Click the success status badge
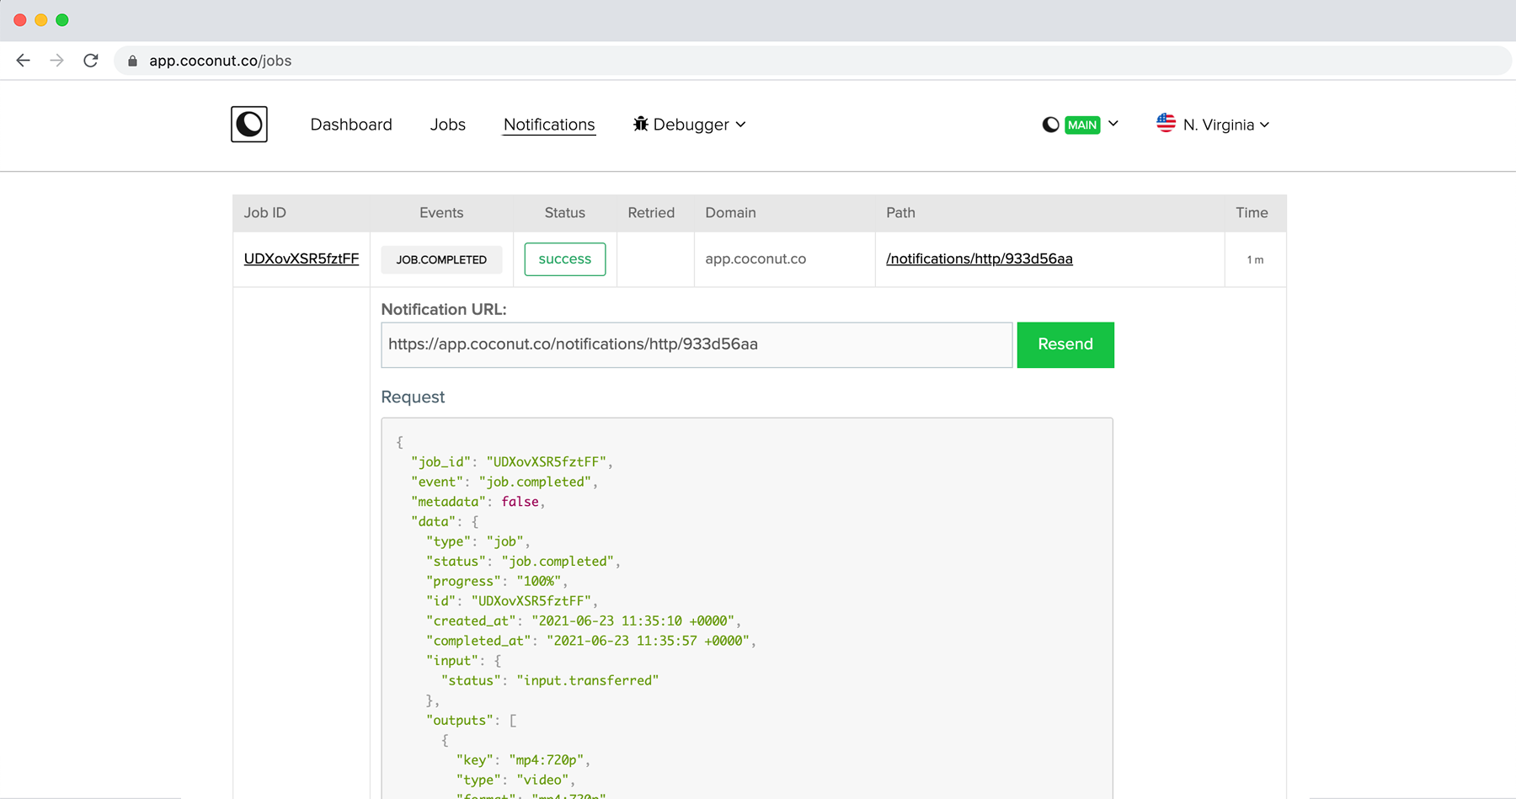This screenshot has width=1516, height=799. pyautogui.click(x=564, y=258)
